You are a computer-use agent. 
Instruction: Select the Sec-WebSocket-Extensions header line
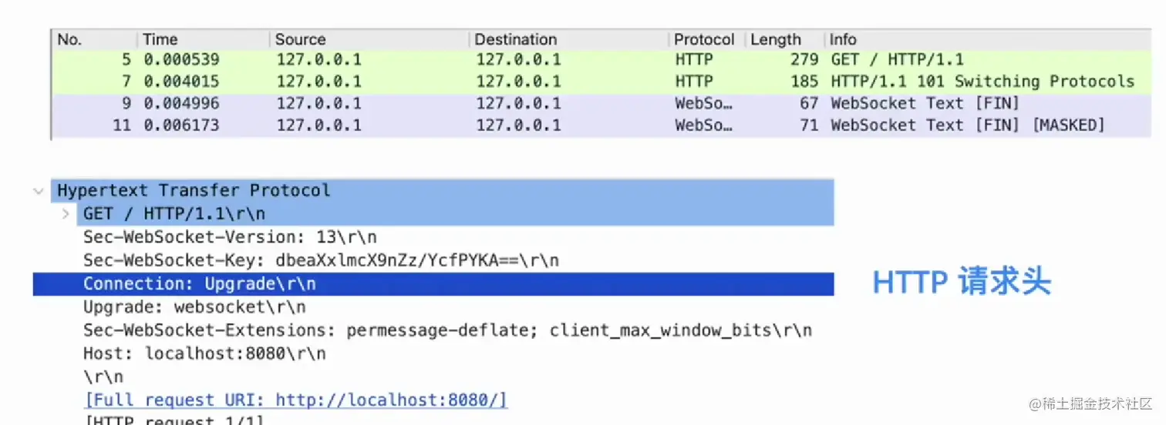pyautogui.click(x=447, y=330)
